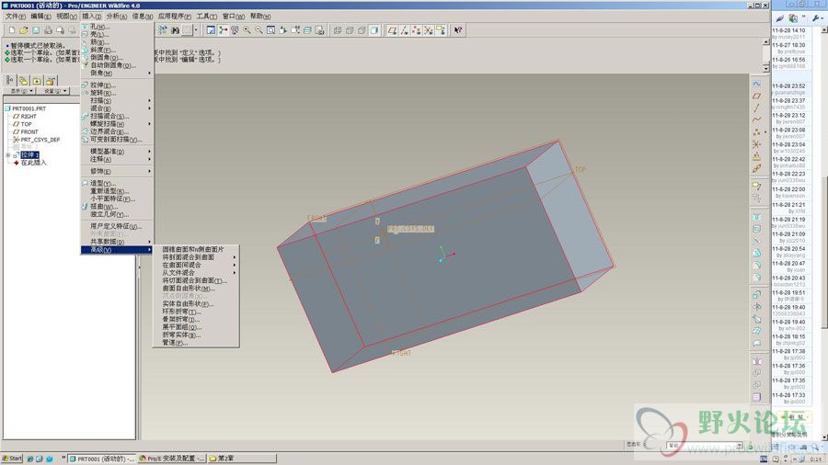Select the Shell tool icon
The width and height of the screenshot is (828, 465).
click(x=757, y=230)
